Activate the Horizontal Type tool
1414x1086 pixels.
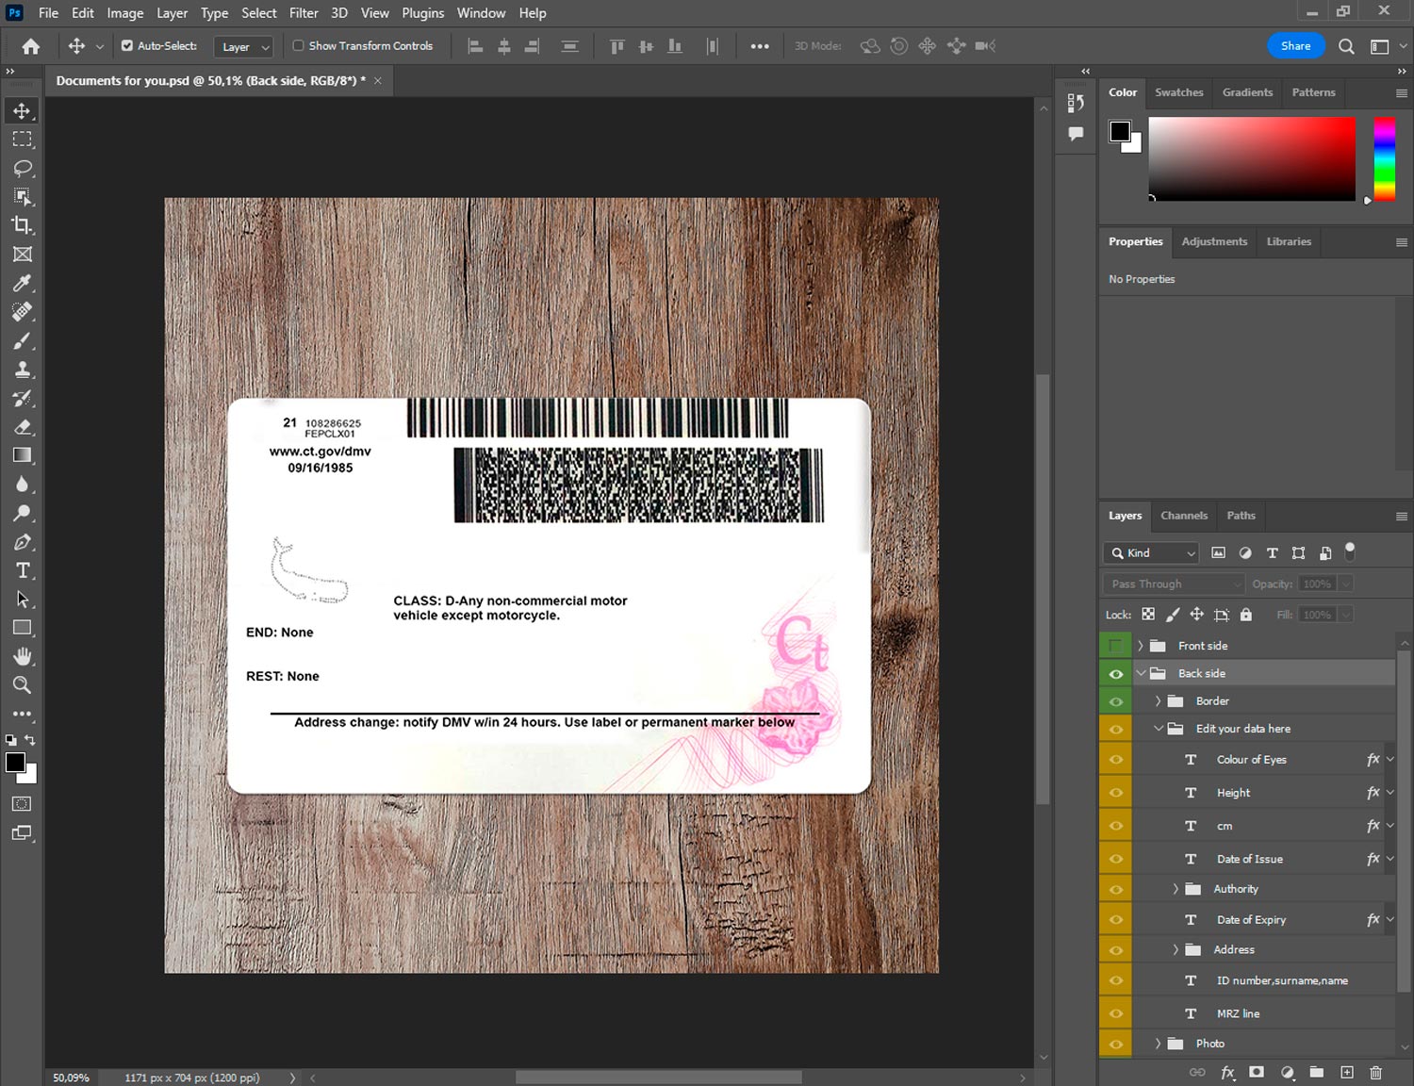(x=23, y=570)
